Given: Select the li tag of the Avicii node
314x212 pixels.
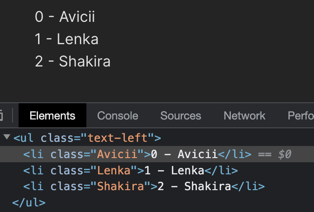Looking at the screenshot, I should click(34, 154).
